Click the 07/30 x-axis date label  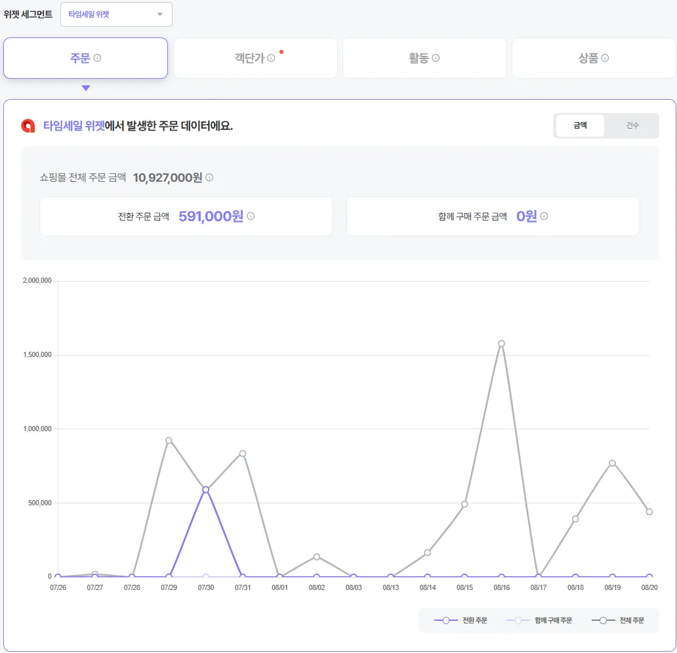(206, 587)
